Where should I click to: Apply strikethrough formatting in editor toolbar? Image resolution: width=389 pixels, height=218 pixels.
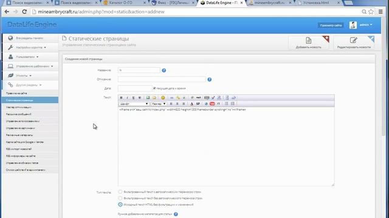[140, 97]
